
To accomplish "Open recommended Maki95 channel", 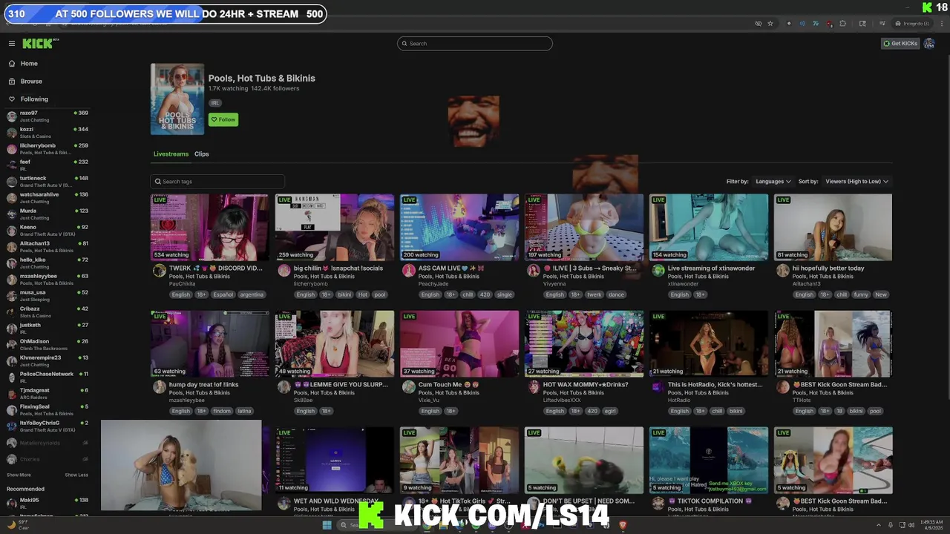I will click(47, 504).
